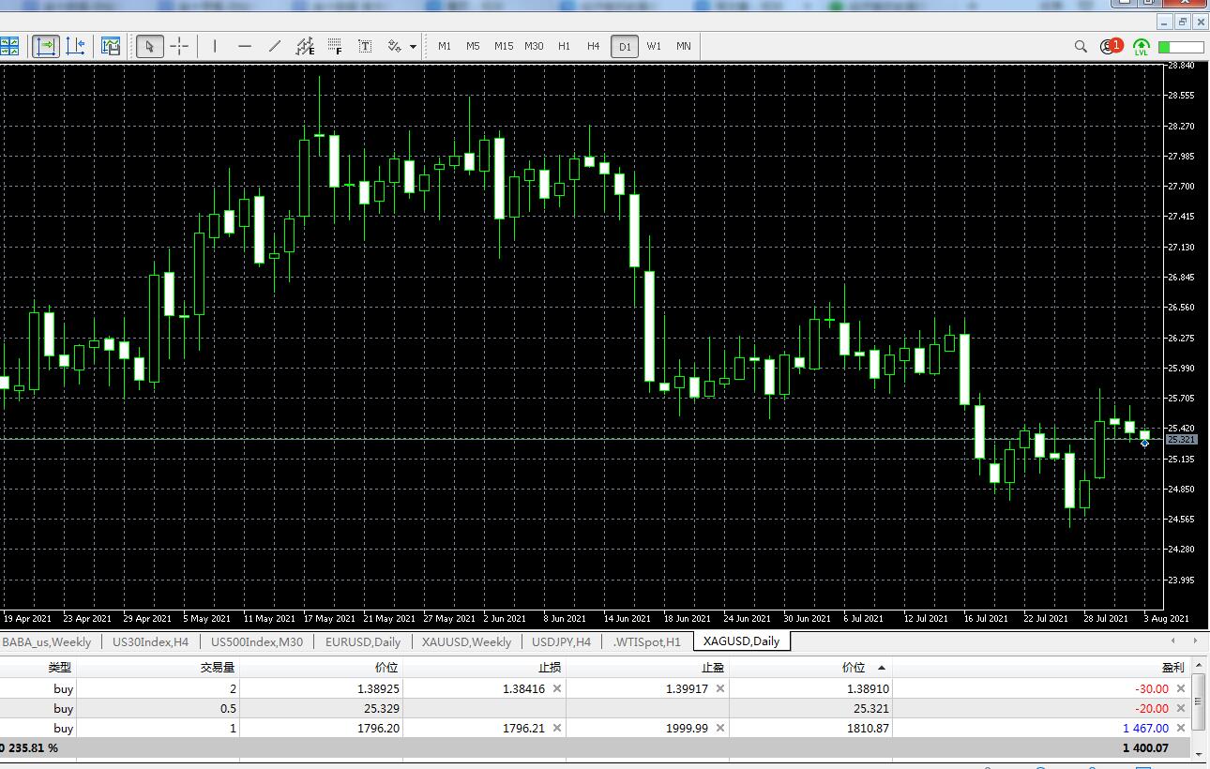Image resolution: width=1210 pixels, height=769 pixels.
Task: Open the BABA_us,Weekly chart tab
Action: (47, 641)
